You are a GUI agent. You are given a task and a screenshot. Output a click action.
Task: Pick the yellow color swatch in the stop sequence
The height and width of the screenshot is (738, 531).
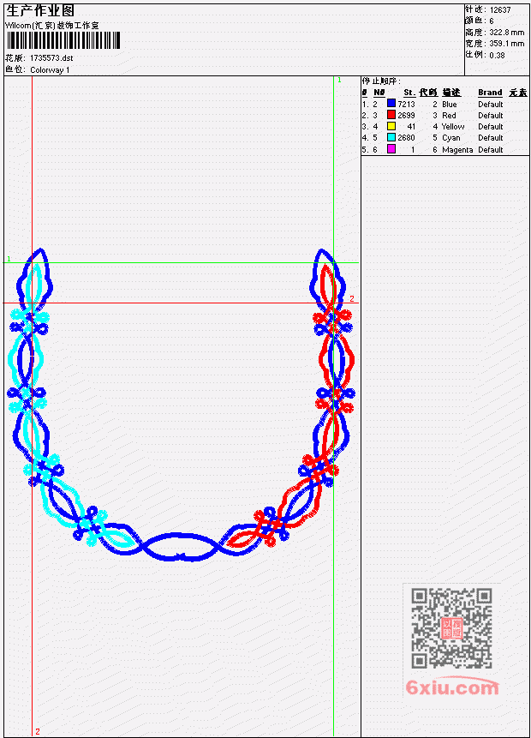point(391,126)
